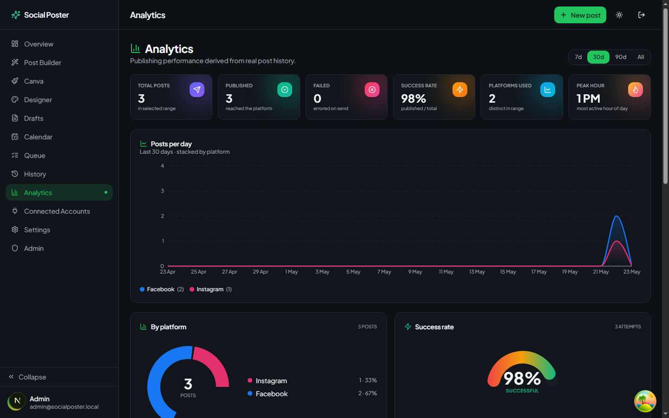Open Connected Accounts
Screen dimensions: 669x418
coord(59,211)
